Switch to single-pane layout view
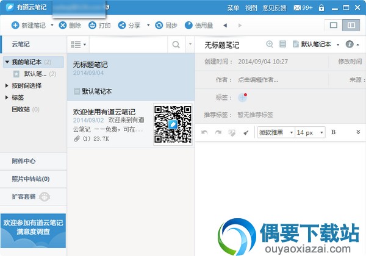Image resolution: width=366 pixels, height=256 pixels. pos(333,25)
